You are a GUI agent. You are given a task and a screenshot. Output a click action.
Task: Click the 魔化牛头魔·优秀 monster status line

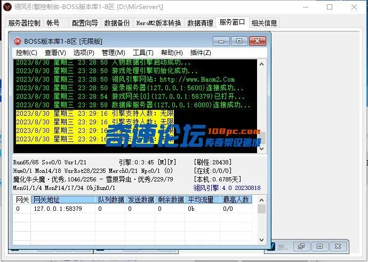(x=93, y=179)
